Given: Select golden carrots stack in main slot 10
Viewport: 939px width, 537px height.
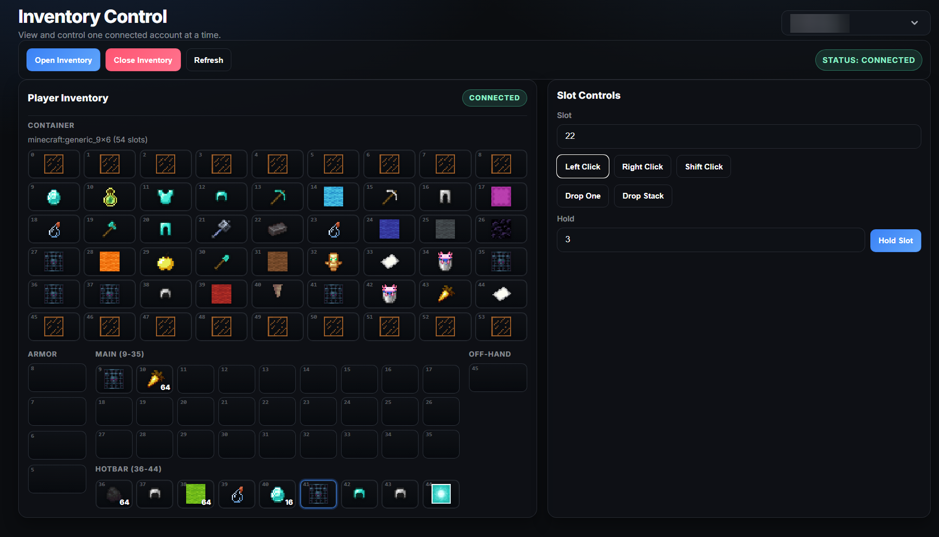Looking at the screenshot, I should [155, 379].
